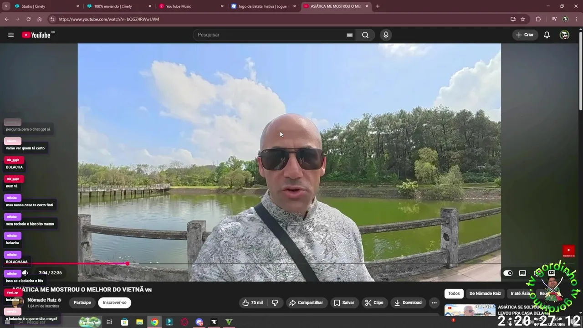Select the Todos filter chip
The width and height of the screenshot is (583, 328).
454,293
